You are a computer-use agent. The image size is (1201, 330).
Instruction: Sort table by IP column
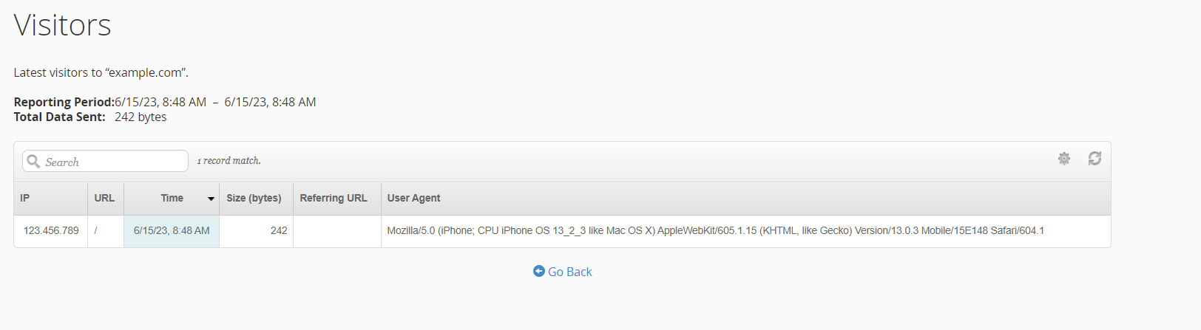click(x=25, y=198)
